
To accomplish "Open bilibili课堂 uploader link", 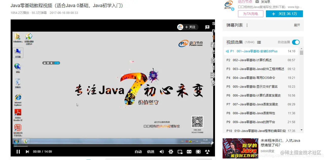I will pos(267,151).
